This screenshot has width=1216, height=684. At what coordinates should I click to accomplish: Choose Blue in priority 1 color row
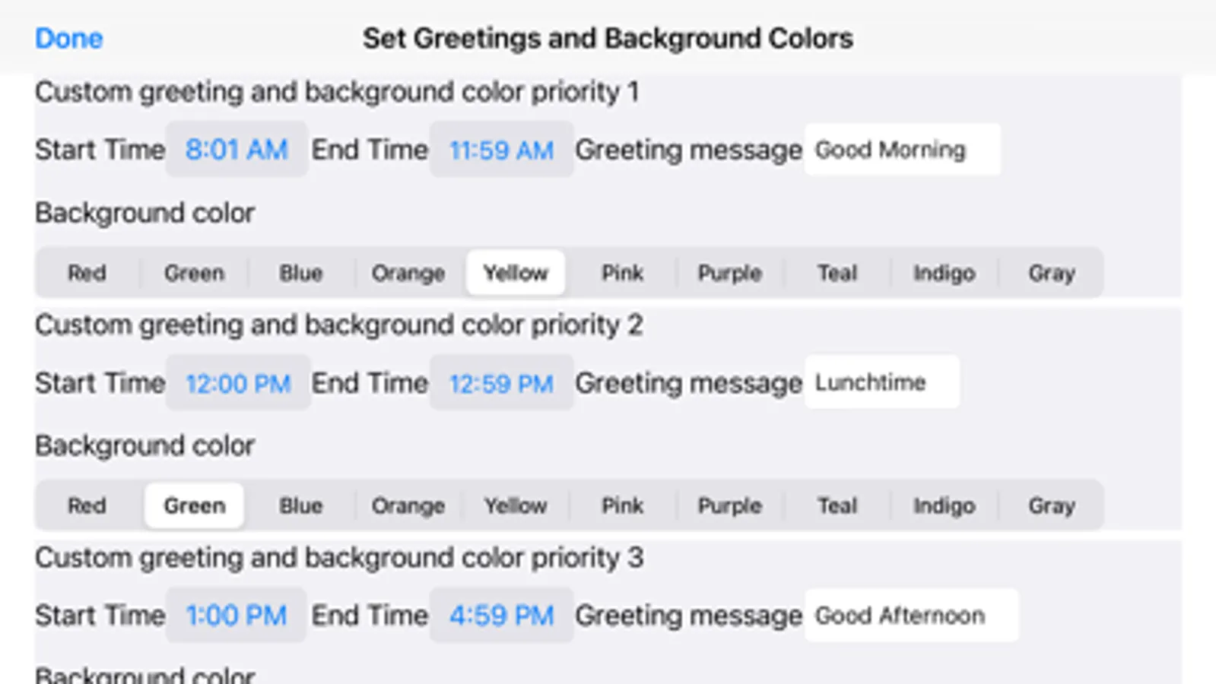[x=301, y=273]
